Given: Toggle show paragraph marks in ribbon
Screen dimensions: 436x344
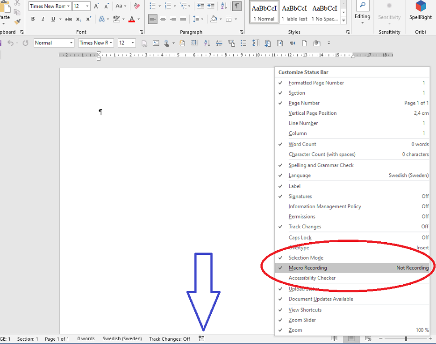Looking at the screenshot, I should tap(237, 6).
